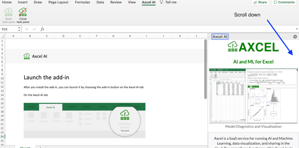Click the Open task pane icon
The image size is (299, 148).
tap(8, 12)
